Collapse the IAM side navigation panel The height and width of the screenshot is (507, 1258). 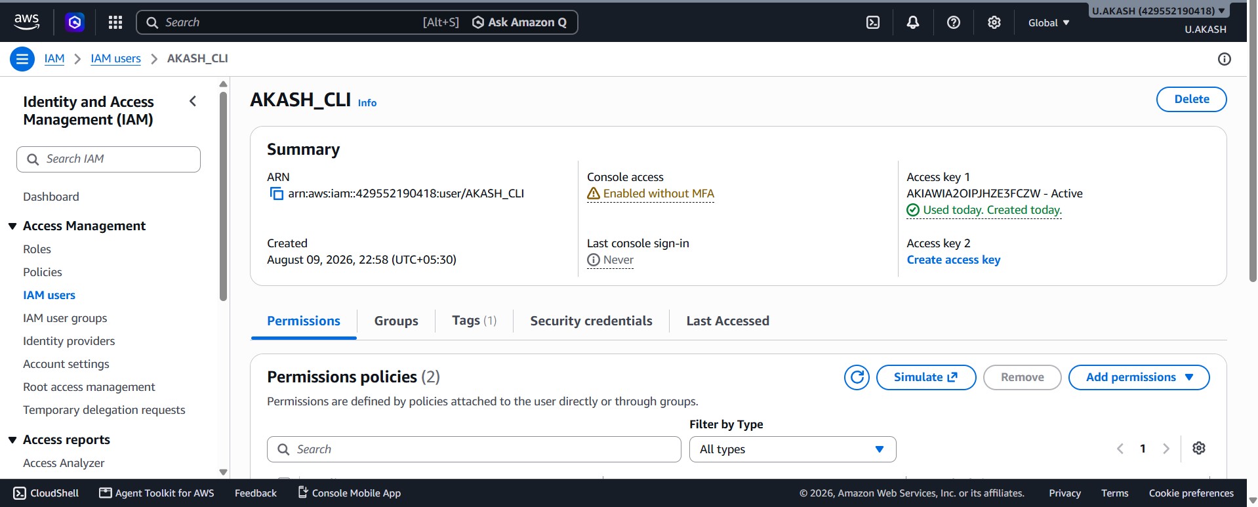(193, 101)
